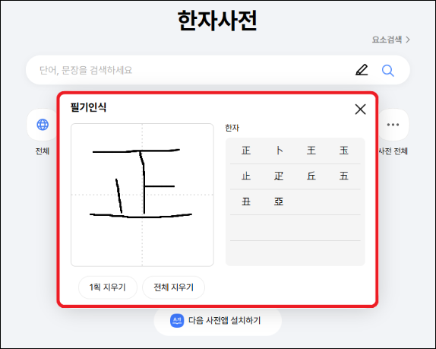Click the 사전 전체 label

393,151
